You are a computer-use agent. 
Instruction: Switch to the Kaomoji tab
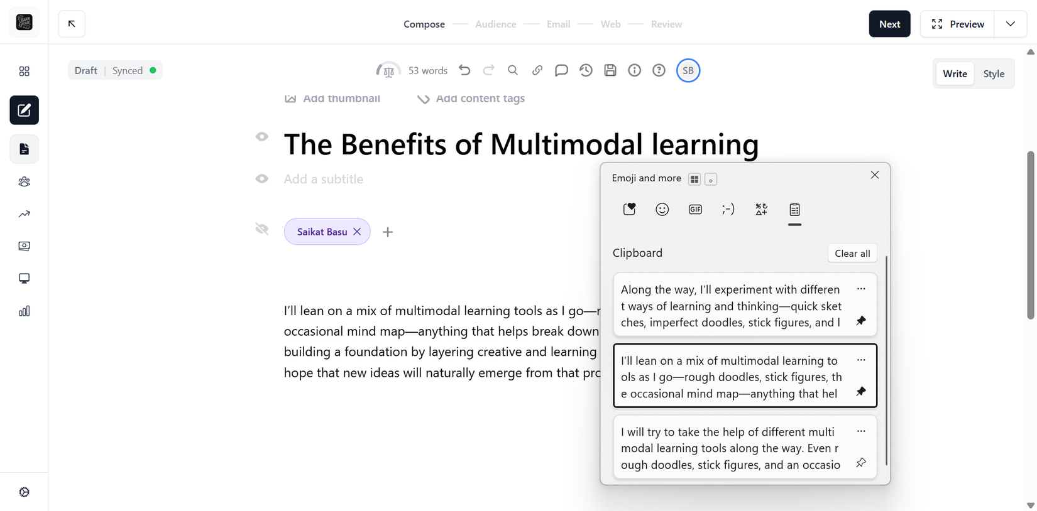pyautogui.click(x=728, y=210)
